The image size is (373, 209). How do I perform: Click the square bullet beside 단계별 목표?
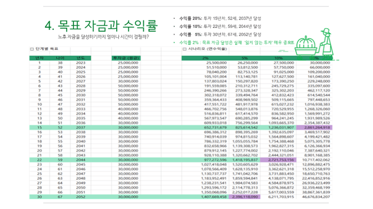[x=32, y=49]
